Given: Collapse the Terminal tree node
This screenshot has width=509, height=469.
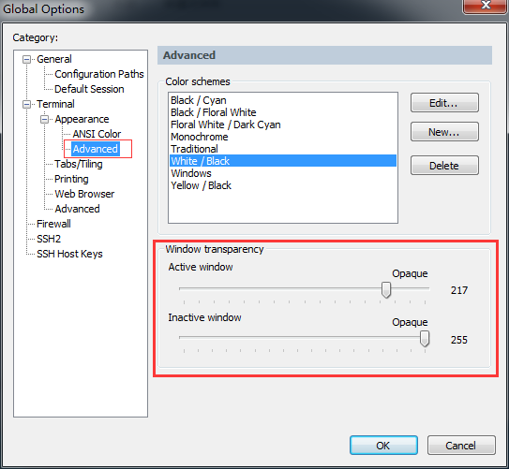Looking at the screenshot, I should (26, 104).
